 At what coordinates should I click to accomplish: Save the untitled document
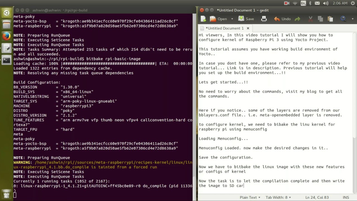click(x=246, y=19)
